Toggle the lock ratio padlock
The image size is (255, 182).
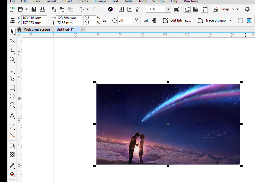point(104,20)
